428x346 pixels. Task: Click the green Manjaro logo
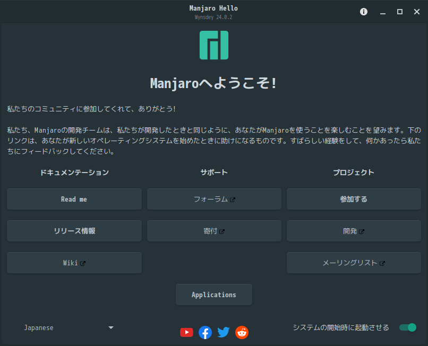click(x=214, y=45)
